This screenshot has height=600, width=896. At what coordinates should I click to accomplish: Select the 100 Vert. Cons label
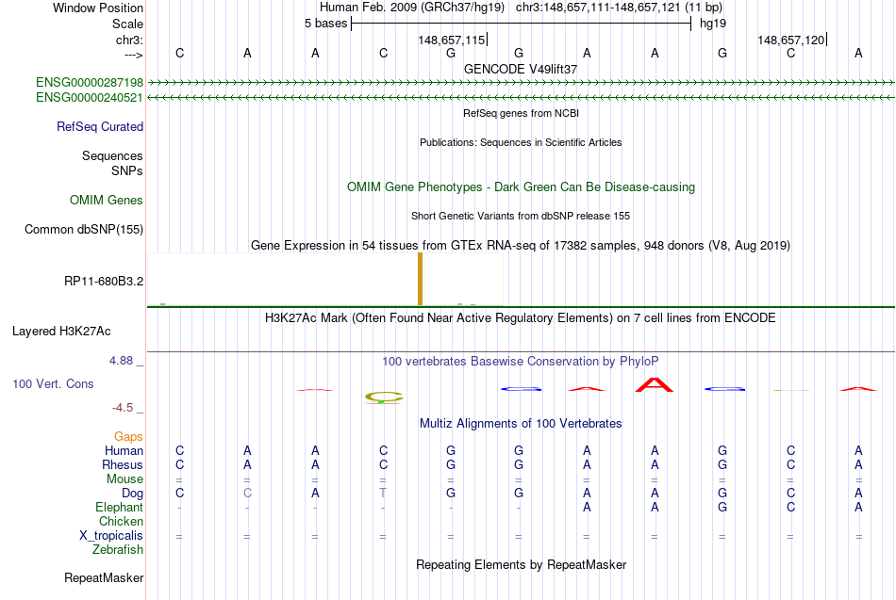[53, 383]
